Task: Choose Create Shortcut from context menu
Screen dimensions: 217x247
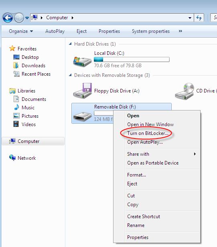Action: click(x=157, y=217)
